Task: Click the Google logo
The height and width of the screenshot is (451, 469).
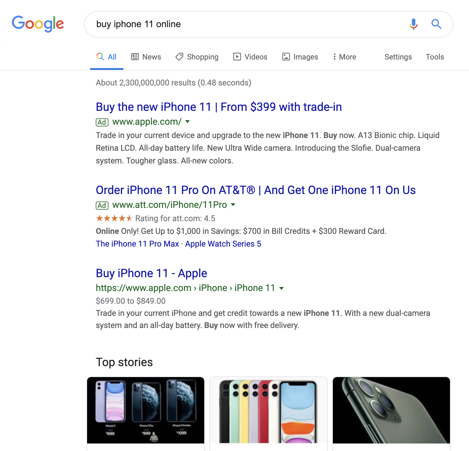Action: (38, 24)
